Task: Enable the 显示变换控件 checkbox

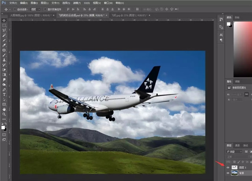Action: 44,9
